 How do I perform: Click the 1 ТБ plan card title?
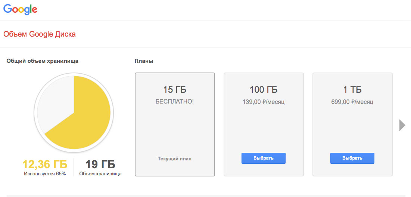[352, 90]
